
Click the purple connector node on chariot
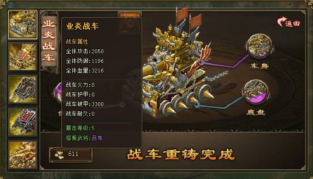point(201,63)
